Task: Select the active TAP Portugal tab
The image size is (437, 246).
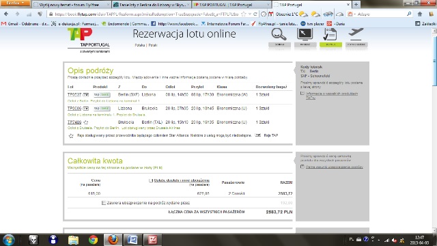Action: (x=311, y=5)
